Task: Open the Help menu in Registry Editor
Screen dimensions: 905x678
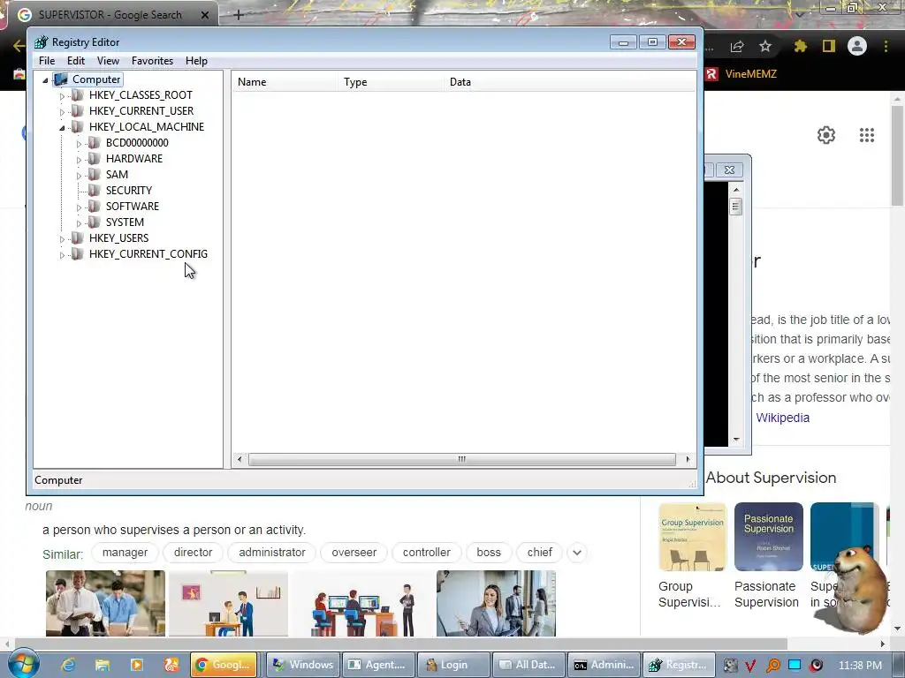Action: pos(196,61)
